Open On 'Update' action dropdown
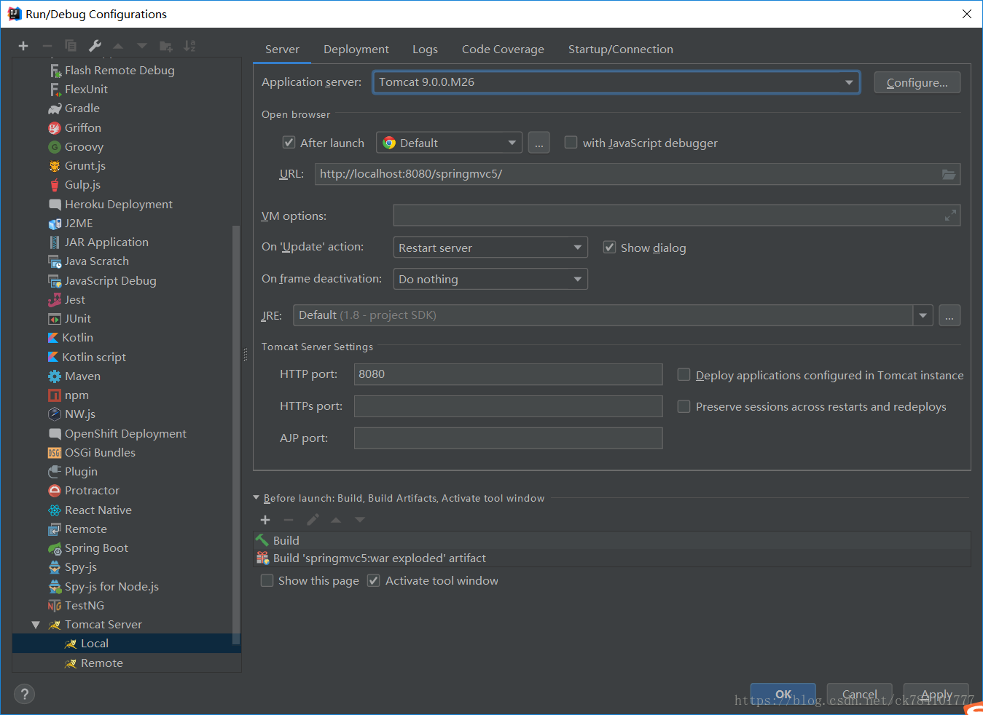The width and height of the screenshot is (983, 715). (490, 248)
